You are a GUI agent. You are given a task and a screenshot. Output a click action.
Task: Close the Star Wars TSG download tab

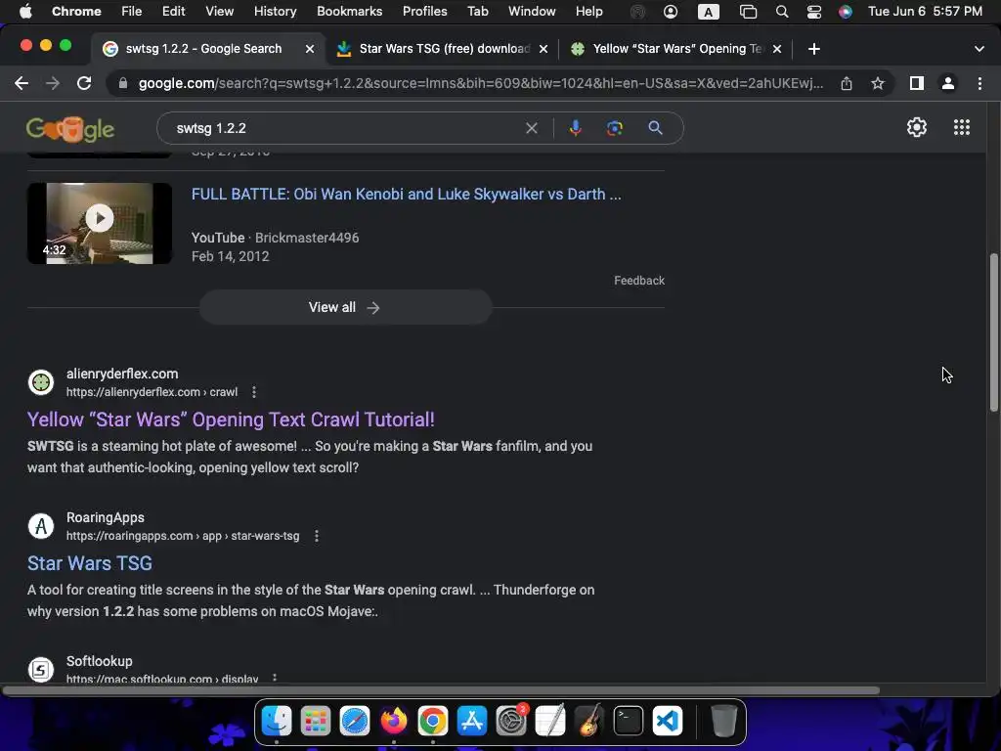544,49
